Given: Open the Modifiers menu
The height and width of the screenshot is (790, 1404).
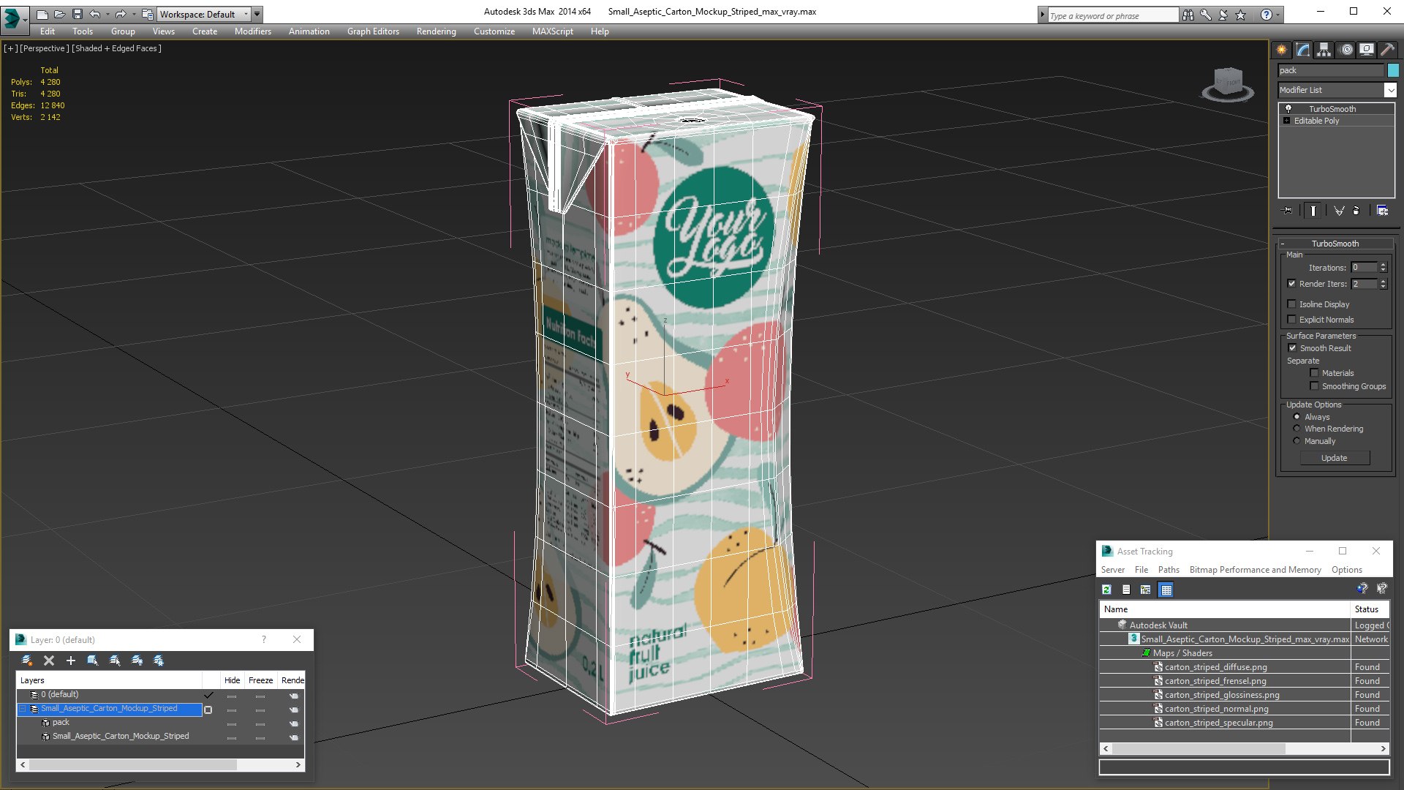Looking at the screenshot, I should [253, 31].
